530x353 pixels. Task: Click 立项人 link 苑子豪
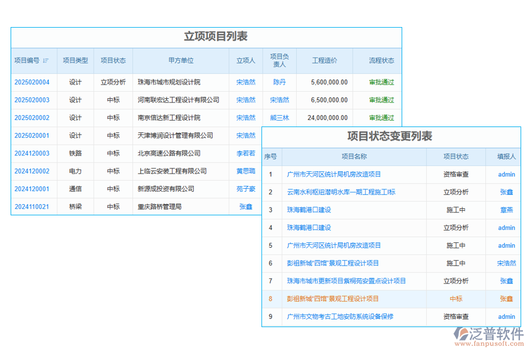coord(246,189)
